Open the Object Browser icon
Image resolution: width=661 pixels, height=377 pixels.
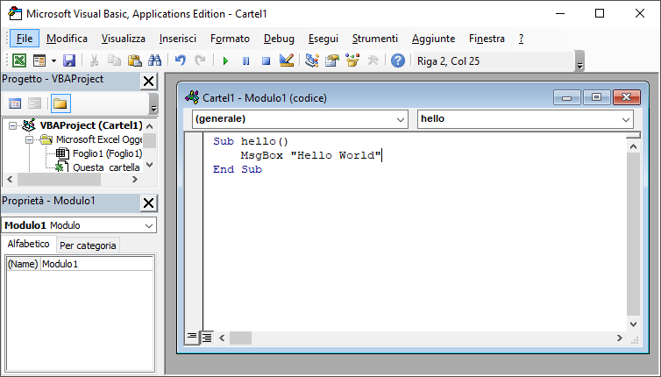pyautogui.click(x=352, y=60)
